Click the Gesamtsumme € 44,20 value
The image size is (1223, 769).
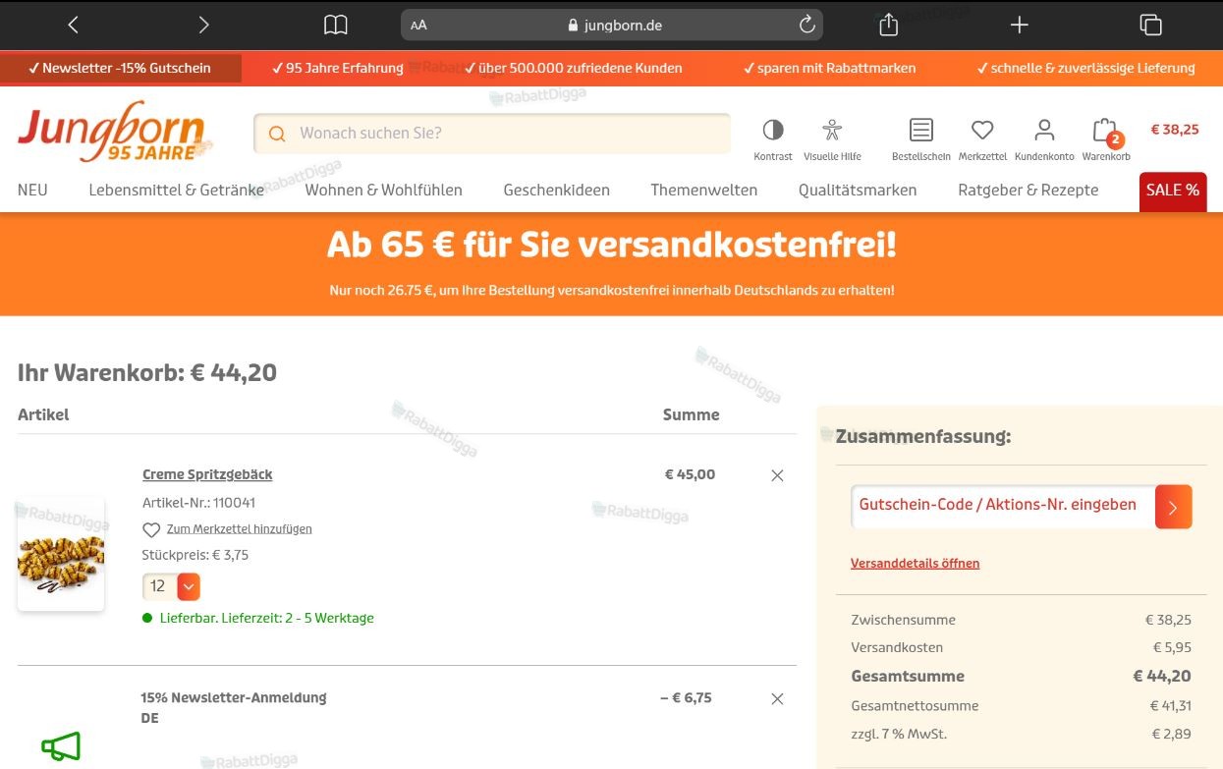click(x=1162, y=676)
